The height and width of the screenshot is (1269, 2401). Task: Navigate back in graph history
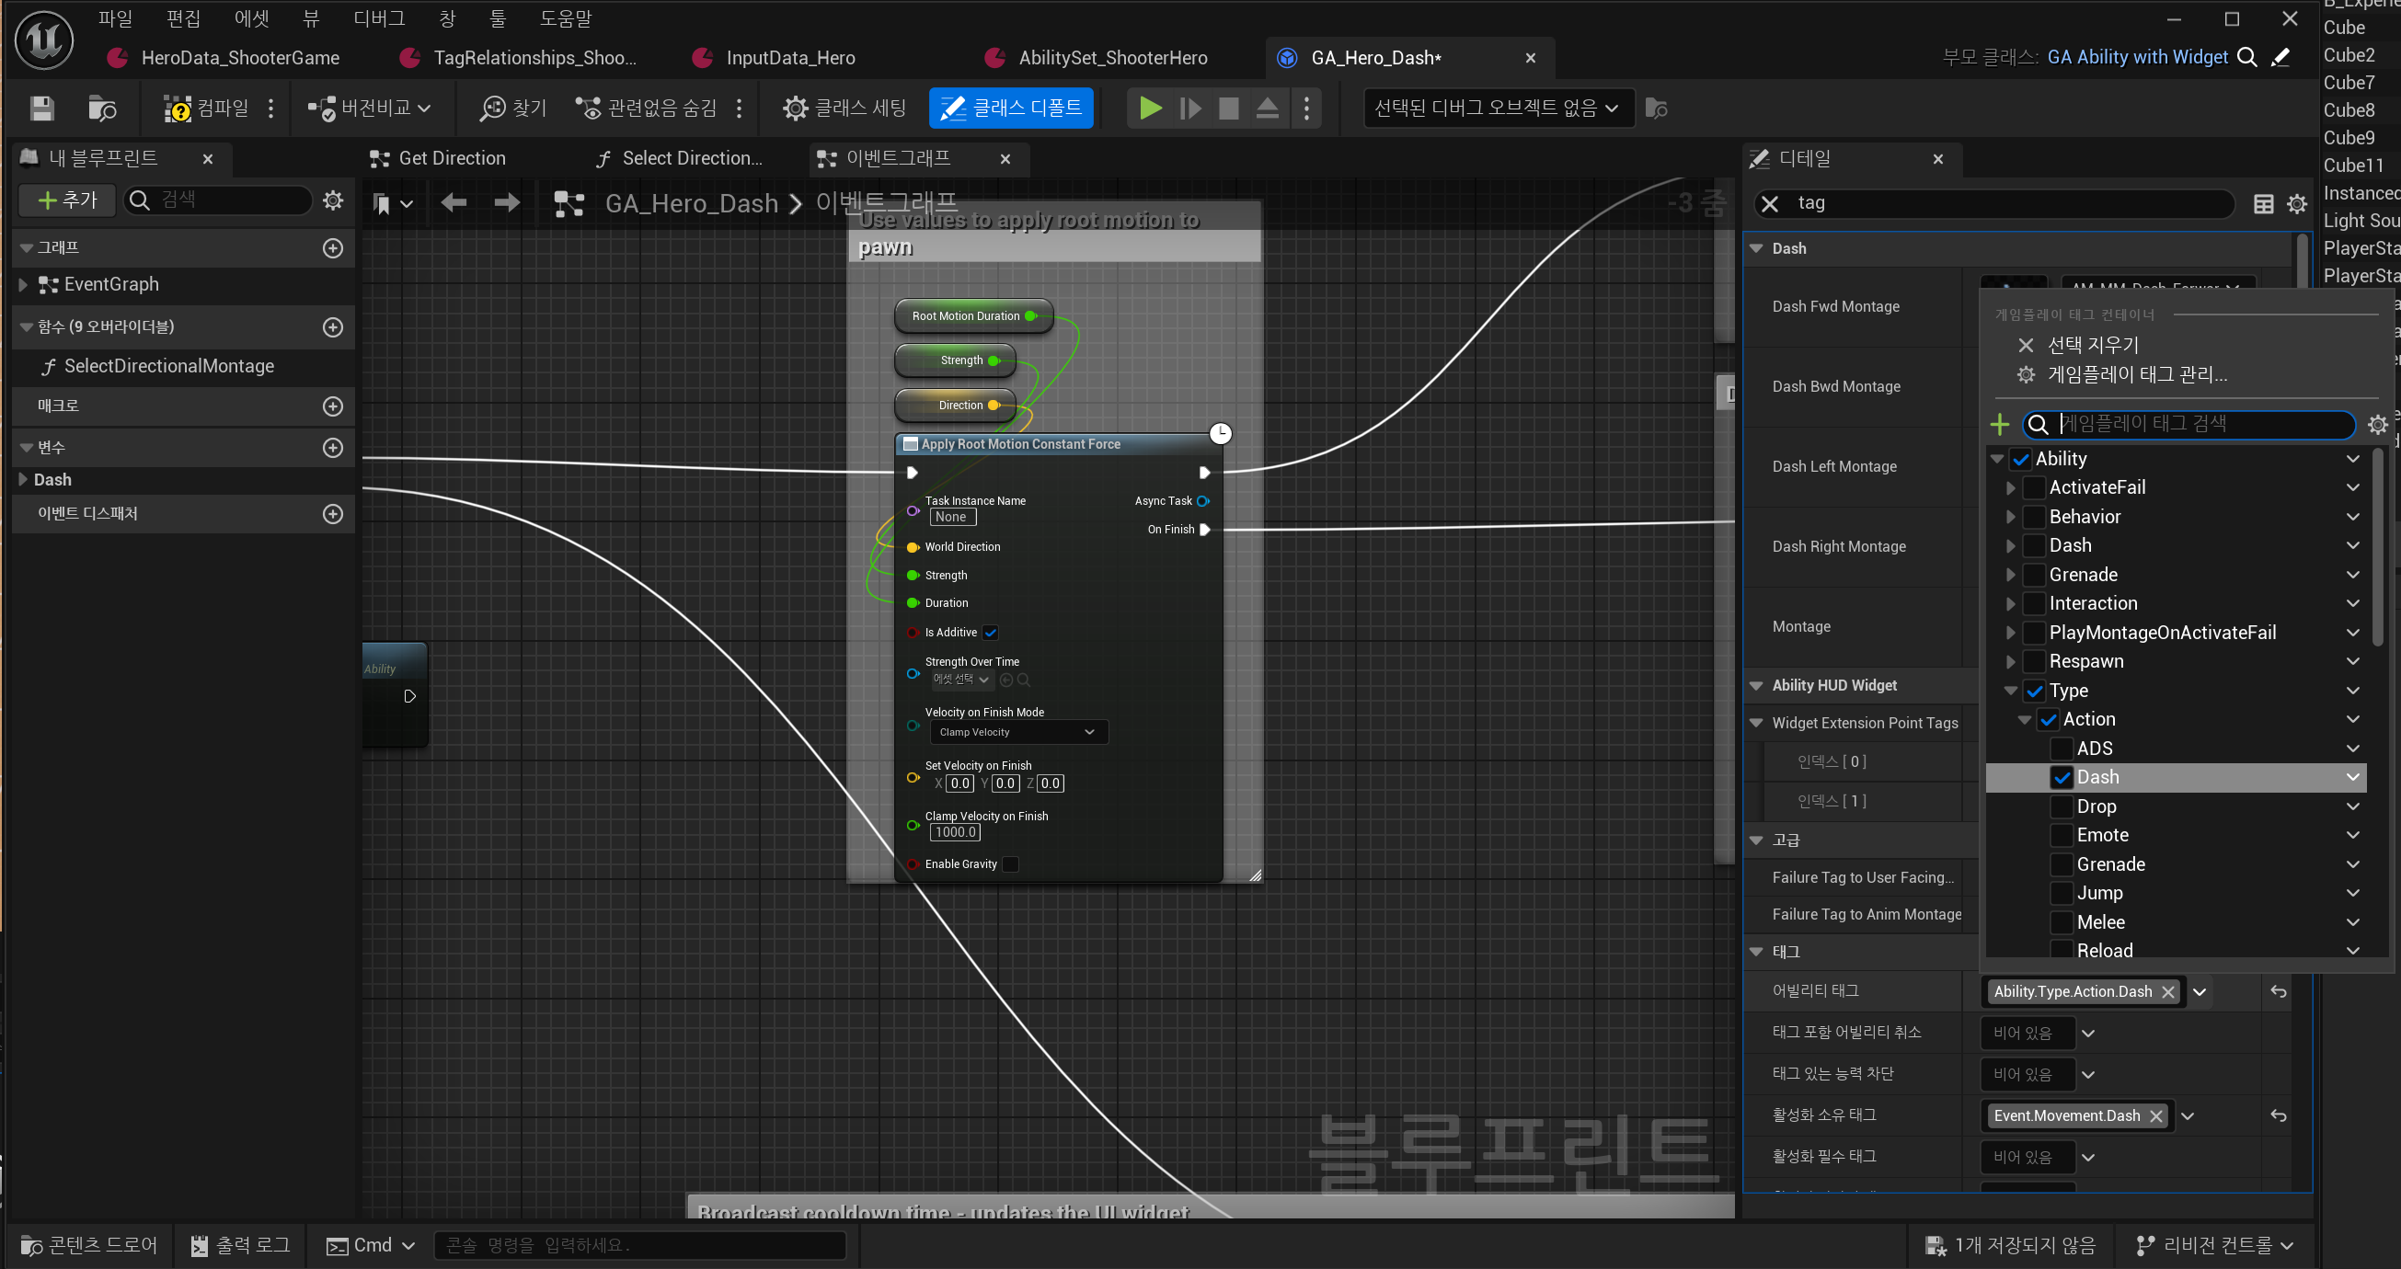[x=454, y=202]
